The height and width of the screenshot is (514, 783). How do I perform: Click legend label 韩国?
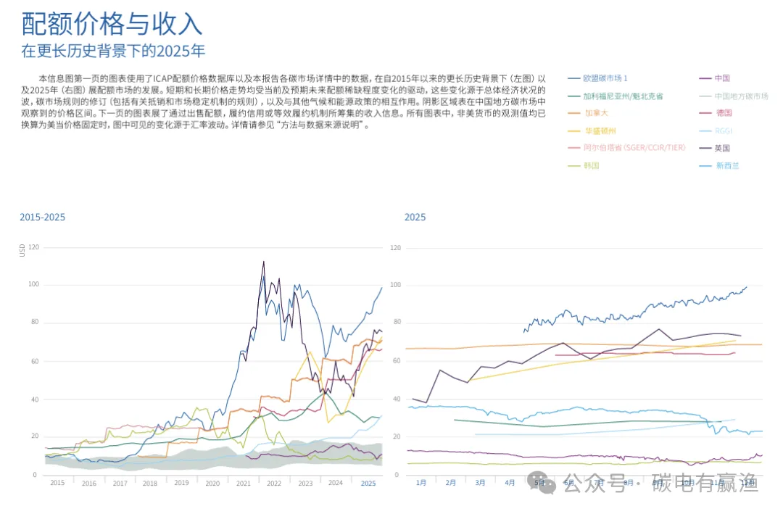click(592, 165)
